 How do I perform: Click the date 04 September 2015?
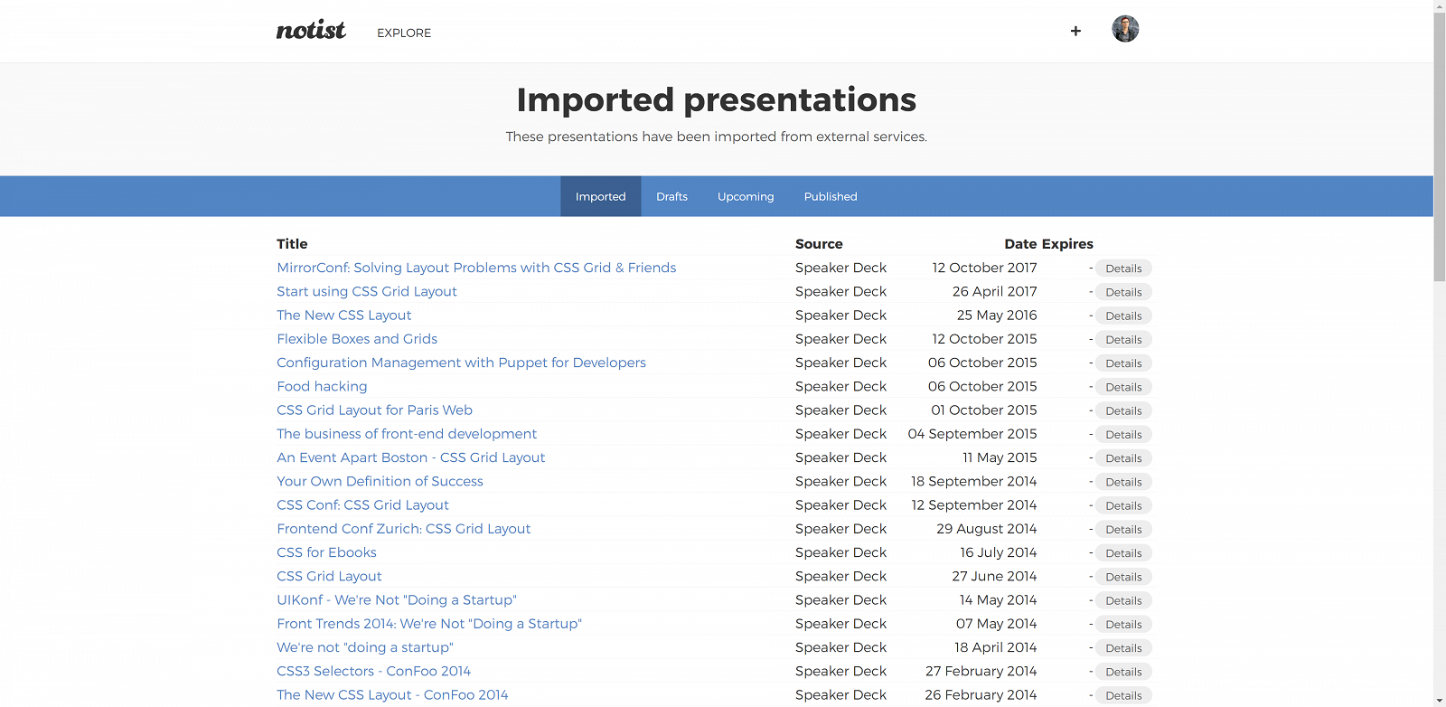click(x=972, y=434)
